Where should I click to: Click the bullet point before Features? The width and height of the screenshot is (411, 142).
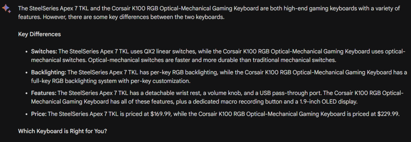pos(27,94)
